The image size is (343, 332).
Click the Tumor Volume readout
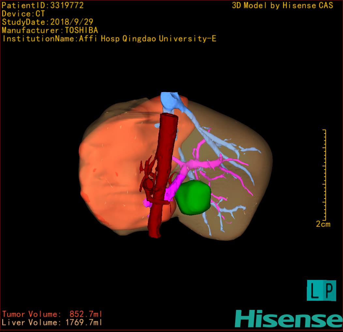(52, 314)
